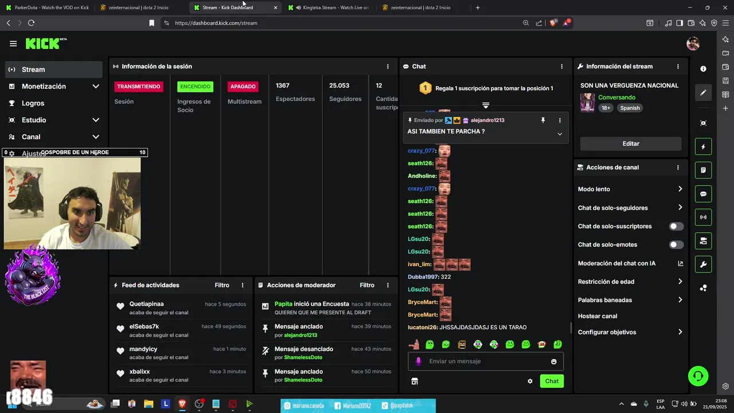
Task: Open Acciones de moderador three-dot menu
Action: click(x=388, y=285)
